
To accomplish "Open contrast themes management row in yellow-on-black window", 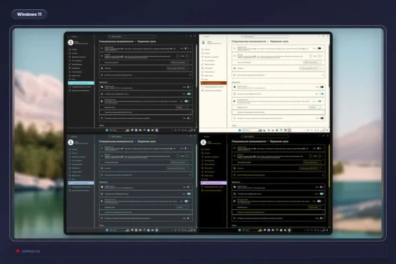I will click(x=279, y=213).
